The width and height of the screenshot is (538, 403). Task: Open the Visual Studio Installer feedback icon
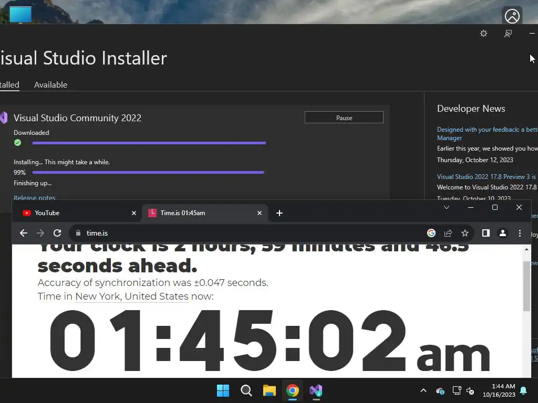508,34
